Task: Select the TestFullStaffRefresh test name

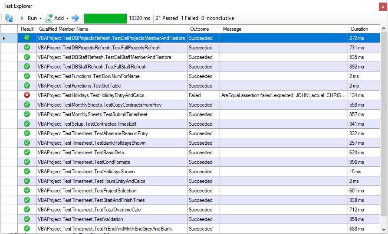Action: [92, 67]
